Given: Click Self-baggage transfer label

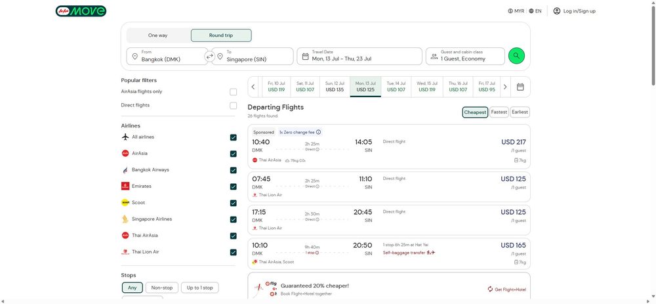Looking at the screenshot, I should click(x=403, y=253).
